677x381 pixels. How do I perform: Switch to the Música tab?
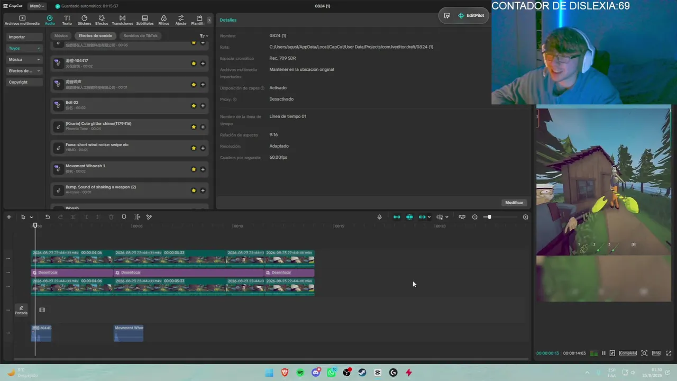(x=61, y=36)
